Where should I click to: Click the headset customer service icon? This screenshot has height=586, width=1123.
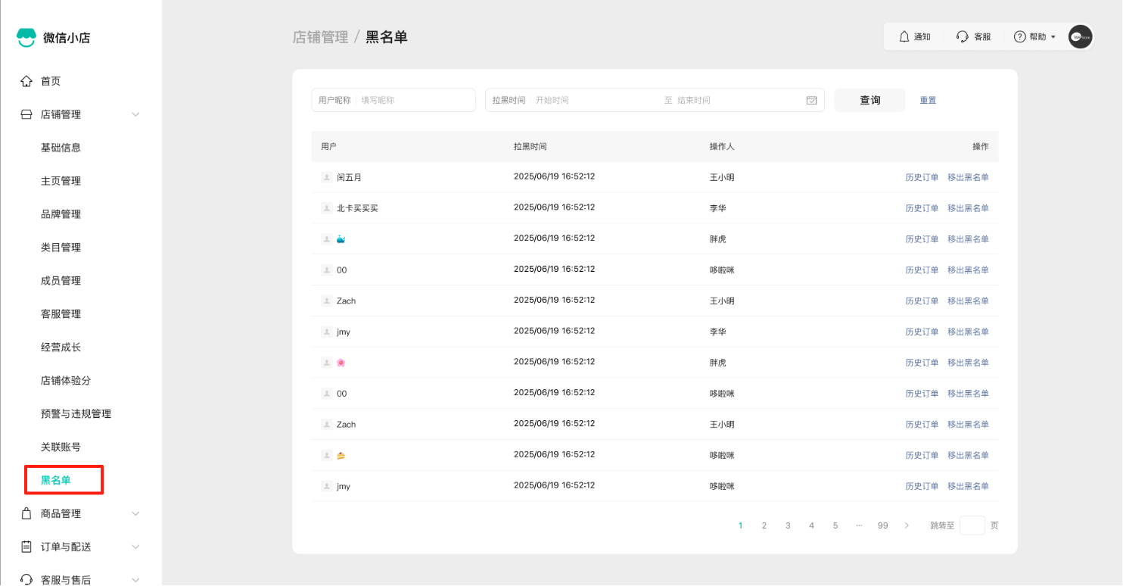point(963,36)
